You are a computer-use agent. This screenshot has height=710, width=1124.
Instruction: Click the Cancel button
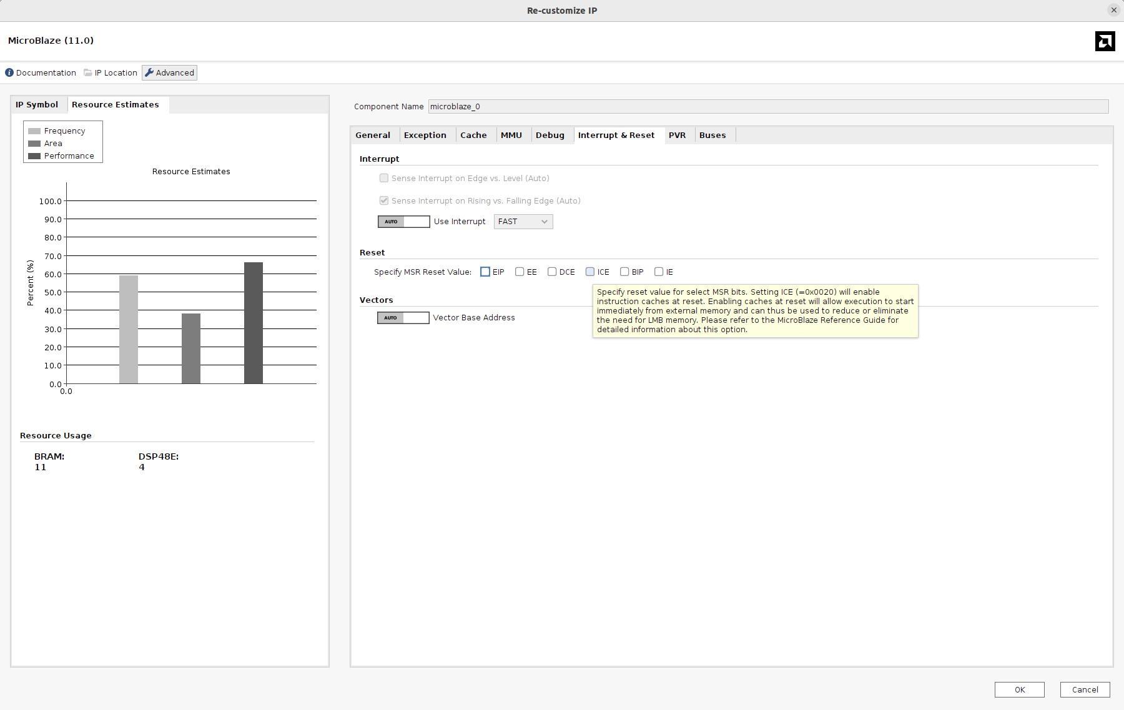tap(1085, 689)
